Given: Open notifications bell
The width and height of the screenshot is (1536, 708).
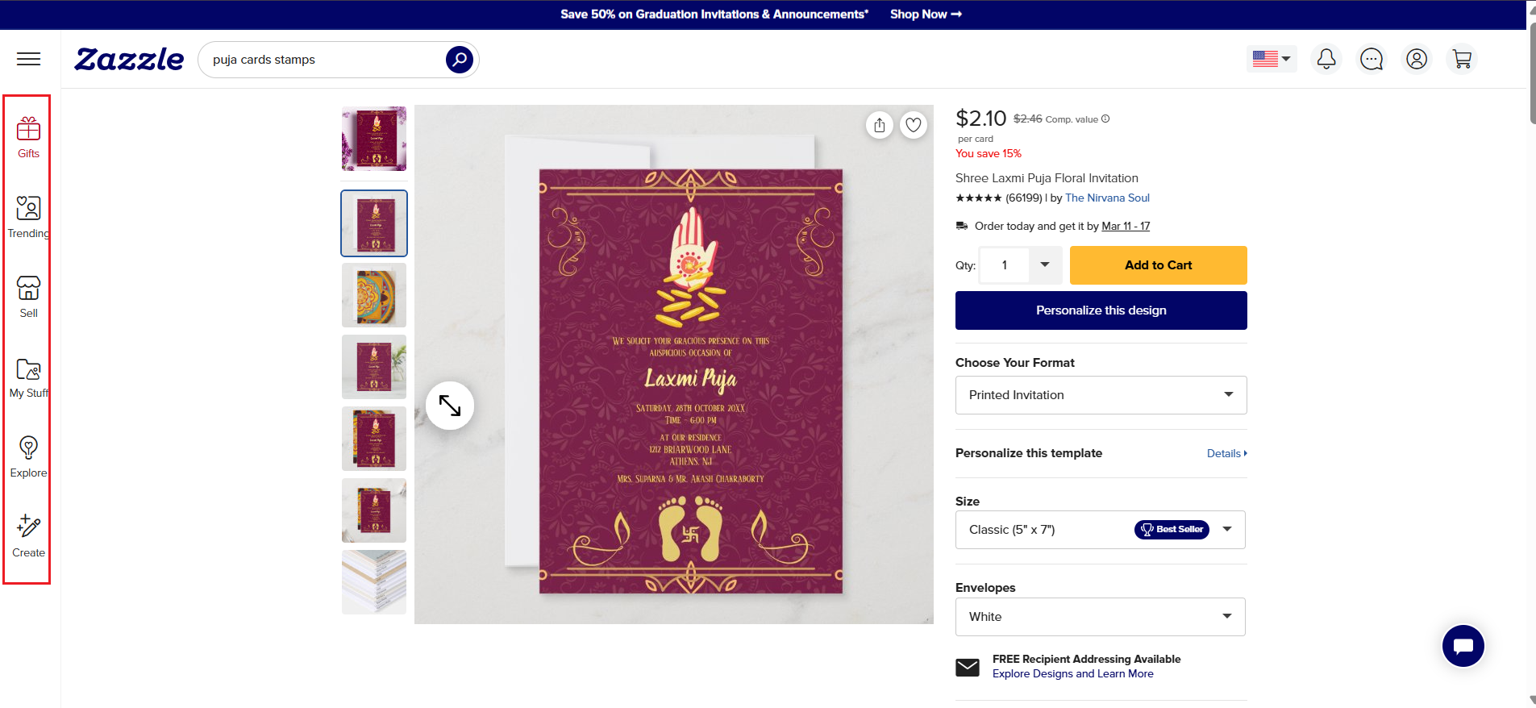Looking at the screenshot, I should tap(1326, 59).
